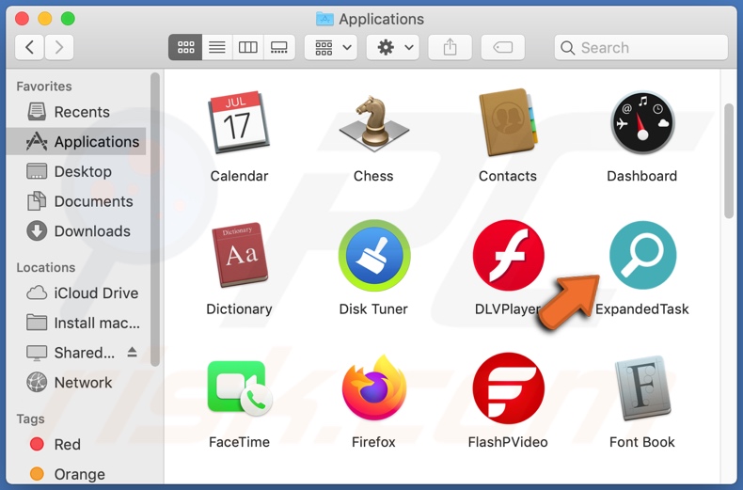743x490 pixels.
Task: Open Downloads in the sidebar
Action: coord(76,230)
